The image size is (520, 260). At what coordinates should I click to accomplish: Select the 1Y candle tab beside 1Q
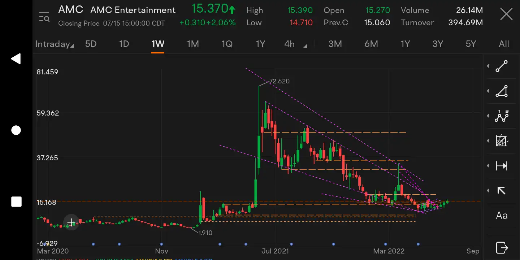(x=260, y=44)
